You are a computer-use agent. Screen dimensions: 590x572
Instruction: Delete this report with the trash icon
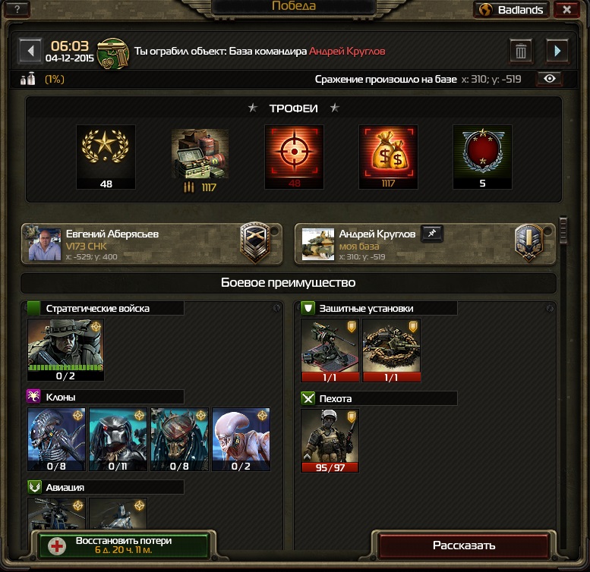[x=521, y=51]
